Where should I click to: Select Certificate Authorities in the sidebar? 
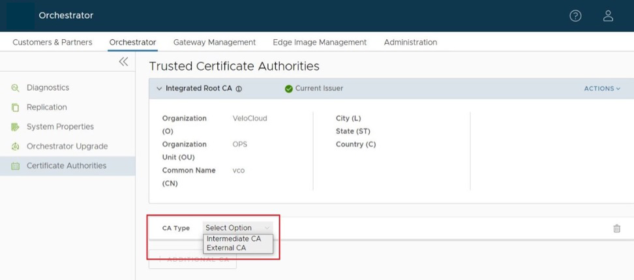(x=66, y=166)
